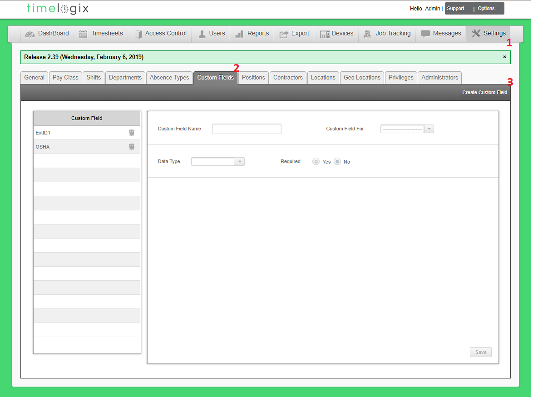Close the Release 2.39 banner

[x=504, y=57]
